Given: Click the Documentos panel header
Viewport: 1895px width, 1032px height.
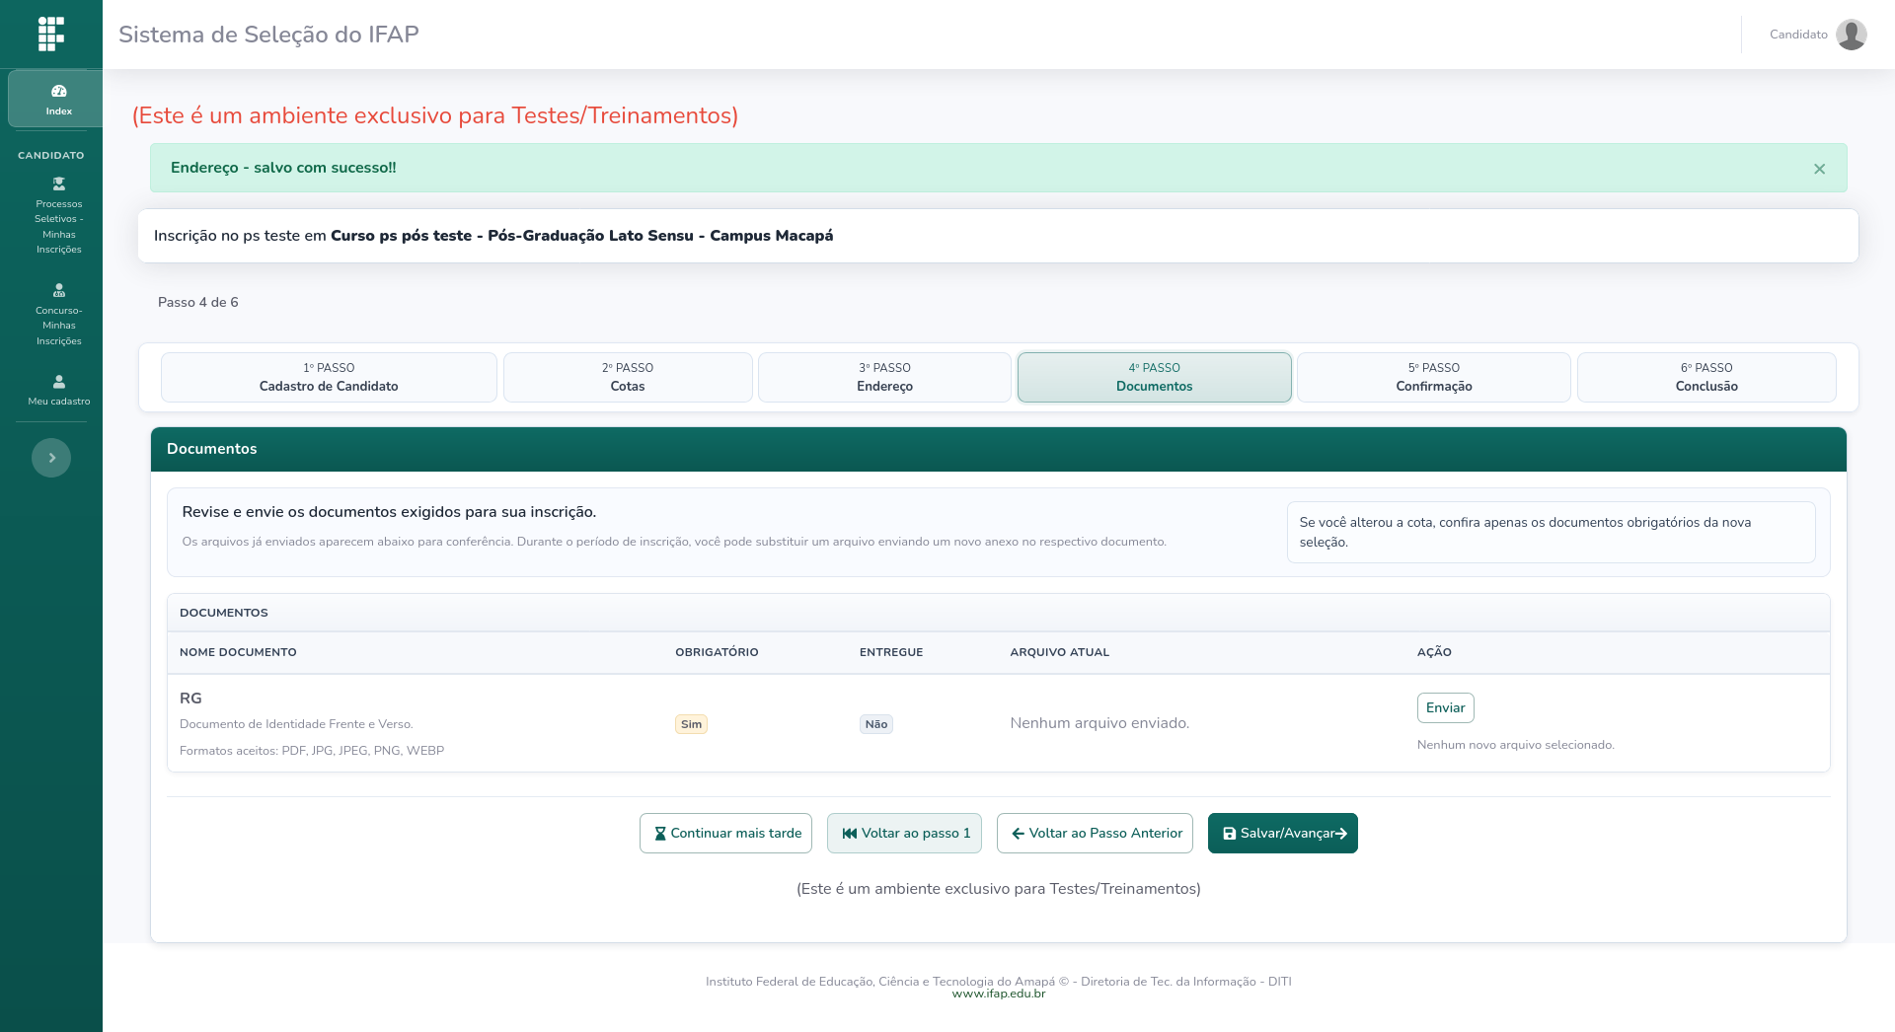Looking at the screenshot, I should click(x=998, y=449).
